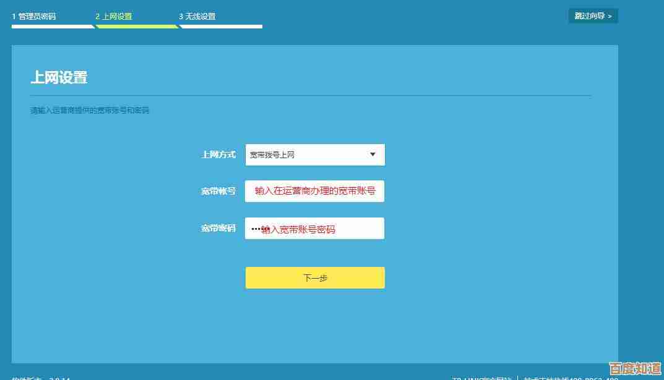Viewport: 664px width, 380px height.
Task: Click the dropdown arrow beside 宽带拨号上网
Action: 372,154
